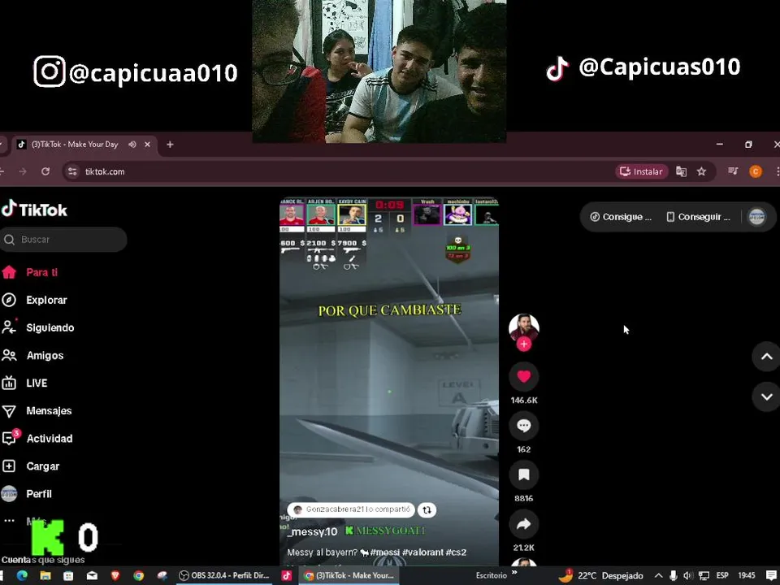Viewport: 780px width, 585px height.
Task: Show hidden system tray icons
Action: (x=658, y=575)
